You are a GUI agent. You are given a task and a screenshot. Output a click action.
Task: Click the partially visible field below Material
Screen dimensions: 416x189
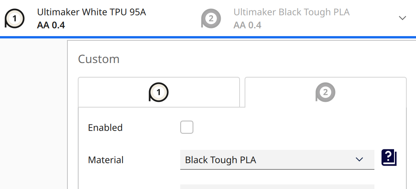(277, 186)
